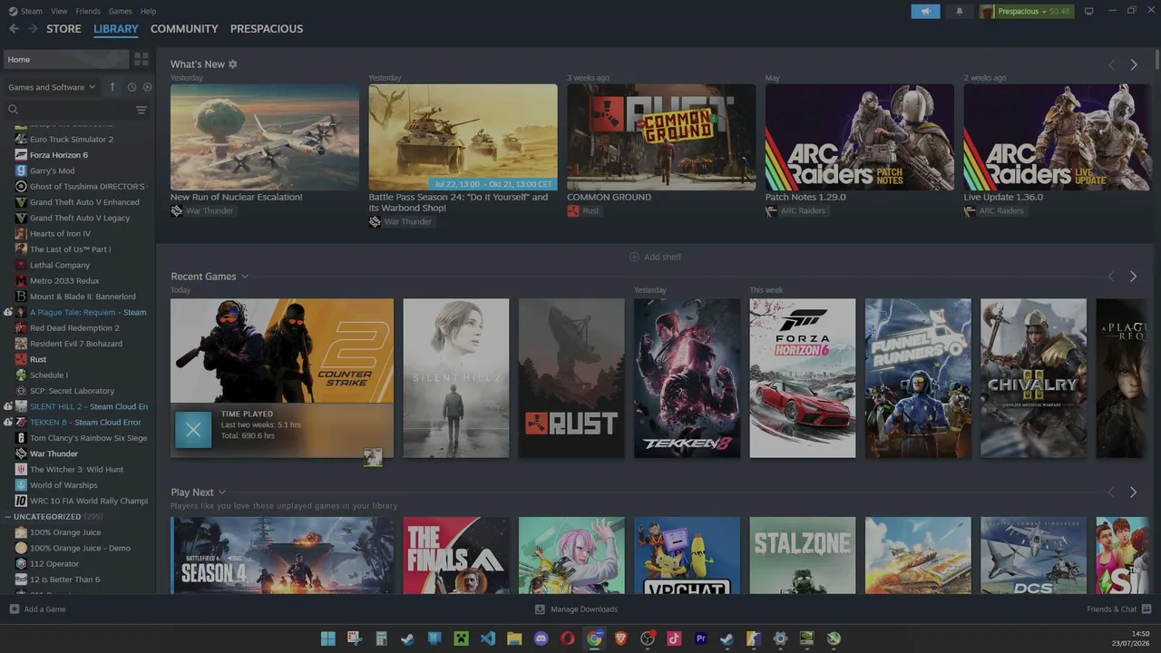Open Big Picture mode monitor icon
Screen dimensions: 1161x653
(x=1089, y=11)
